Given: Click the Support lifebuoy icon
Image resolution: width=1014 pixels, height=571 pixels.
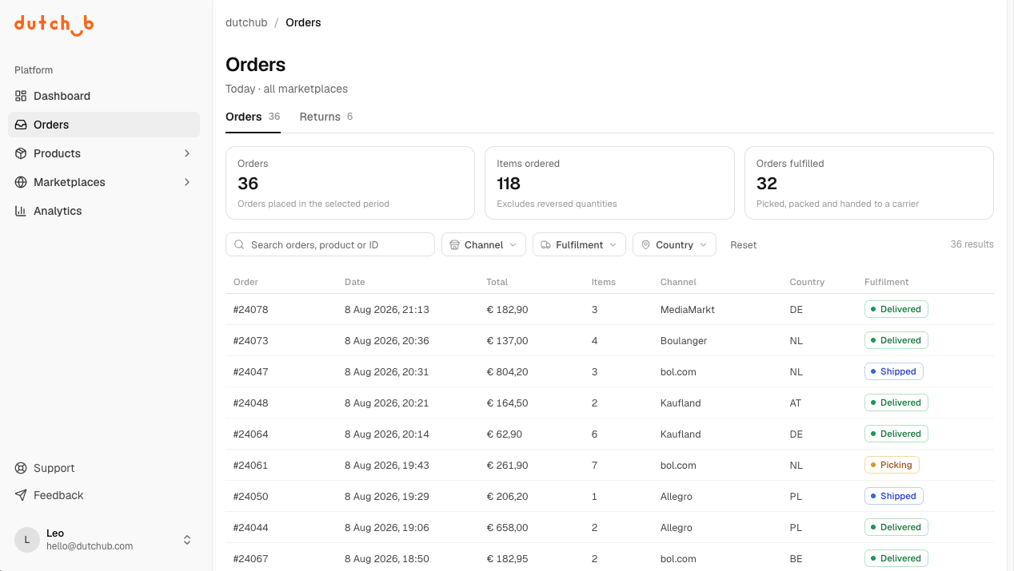Looking at the screenshot, I should (x=21, y=468).
